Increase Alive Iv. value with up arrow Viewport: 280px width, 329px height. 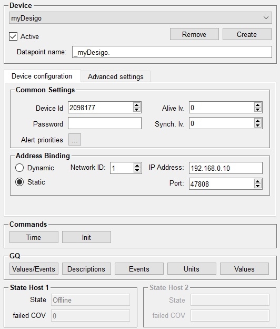(x=258, y=105)
